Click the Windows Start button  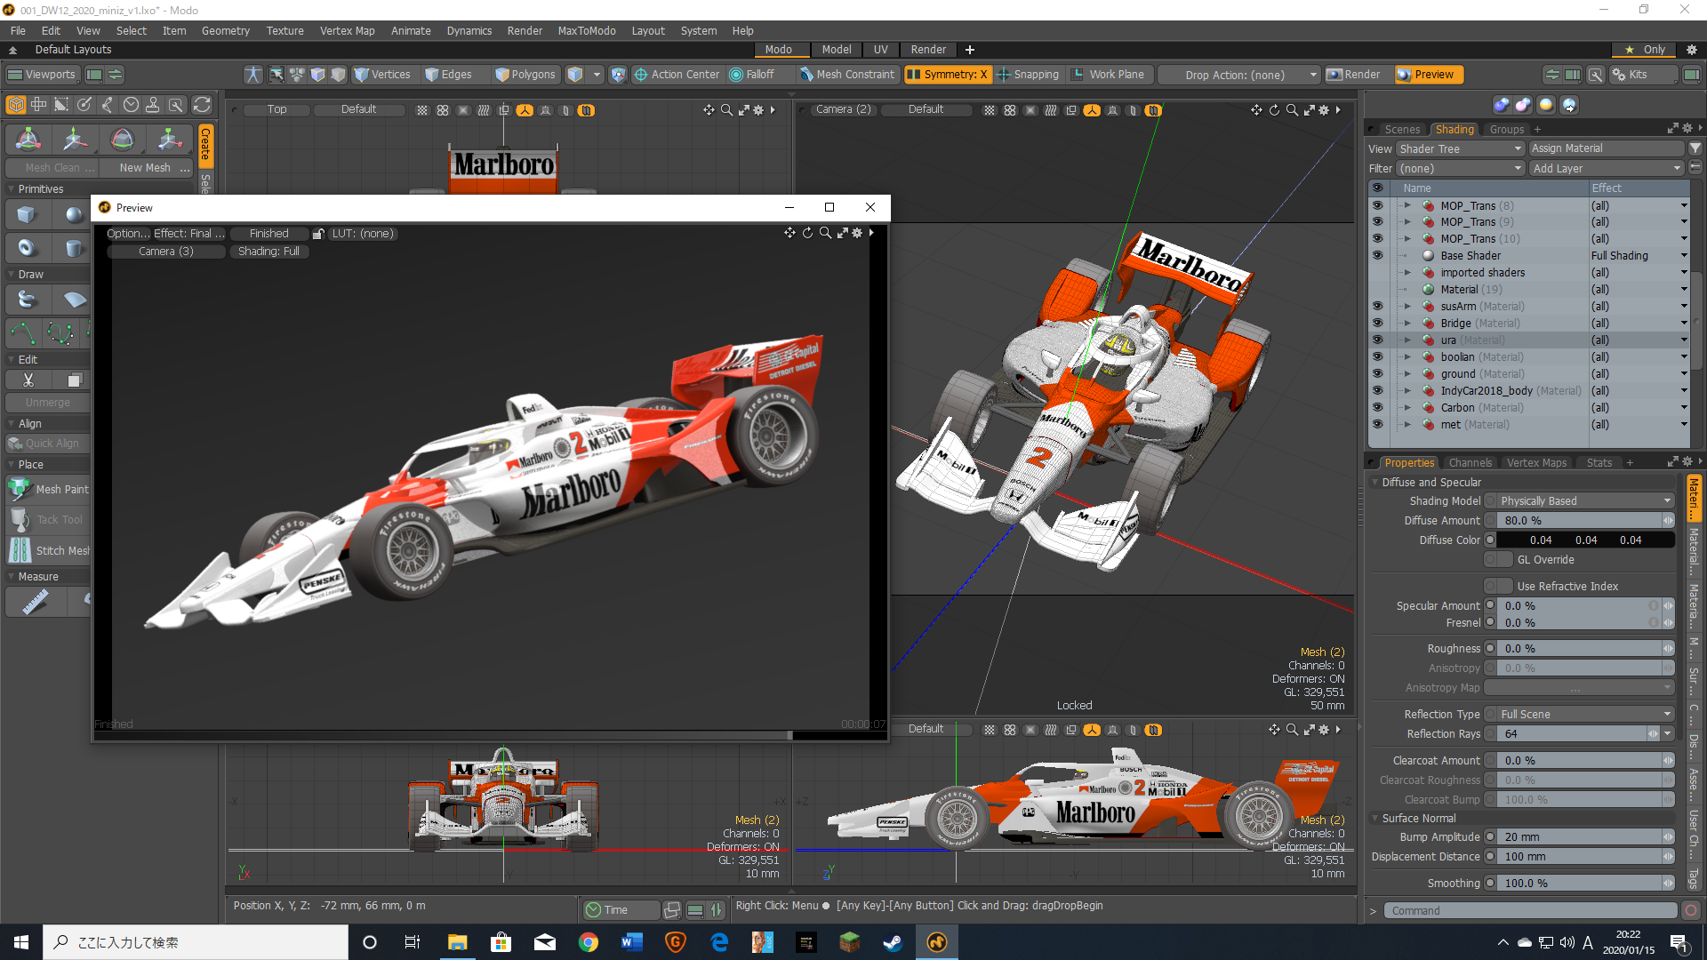21,942
